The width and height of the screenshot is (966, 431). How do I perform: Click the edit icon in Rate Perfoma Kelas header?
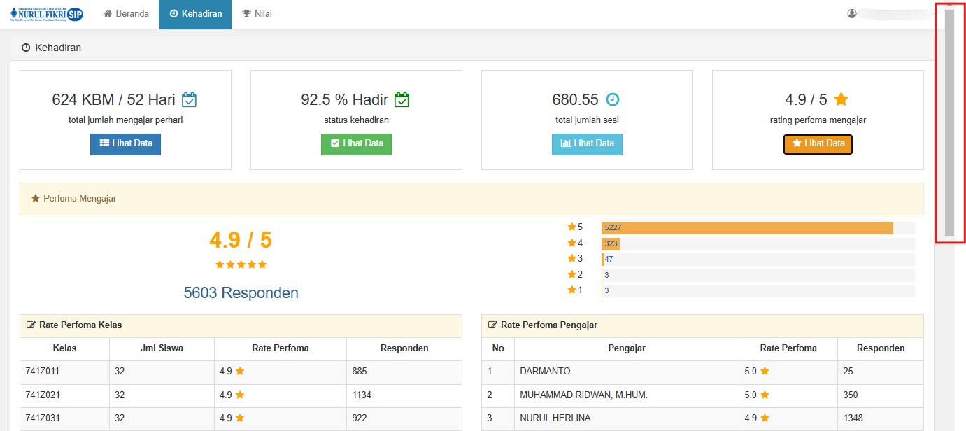point(31,325)
